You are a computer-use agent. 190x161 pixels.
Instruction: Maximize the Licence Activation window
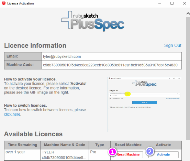[x=172, y=3]
